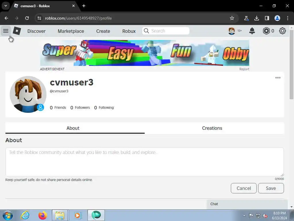This screenshot has width=294, height=221.
Task: Open the Robux balance icon
Action: pyautogui.click(x=266, y=31)
